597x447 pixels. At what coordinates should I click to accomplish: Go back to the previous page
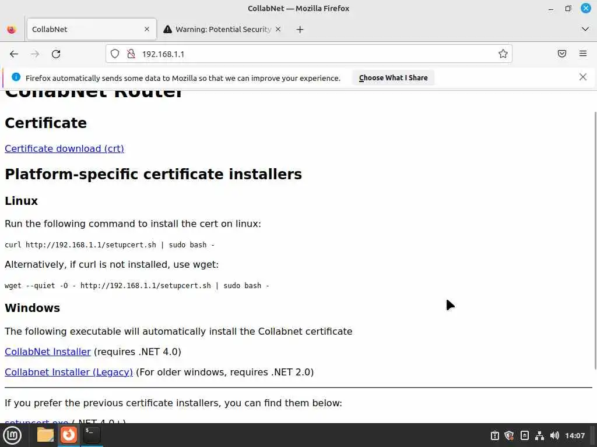14,54
